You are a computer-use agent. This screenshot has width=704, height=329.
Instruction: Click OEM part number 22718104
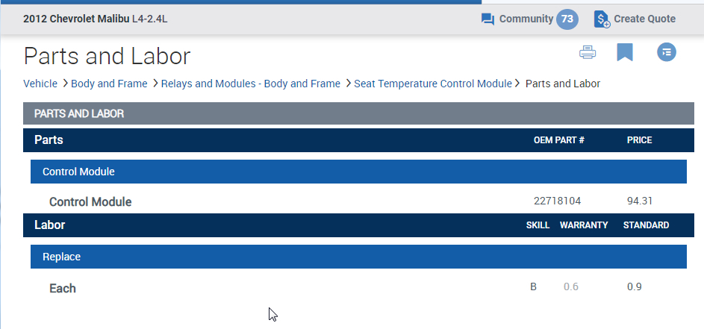[557, 201]
